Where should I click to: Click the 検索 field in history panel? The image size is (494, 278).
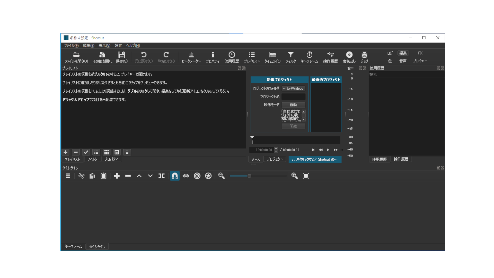(407, 75)
